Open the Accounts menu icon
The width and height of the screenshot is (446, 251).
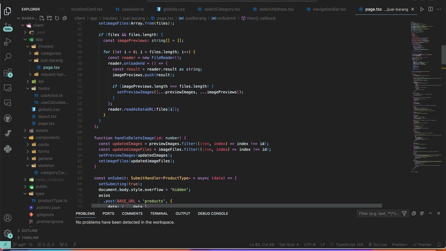(x=8, y=218)
